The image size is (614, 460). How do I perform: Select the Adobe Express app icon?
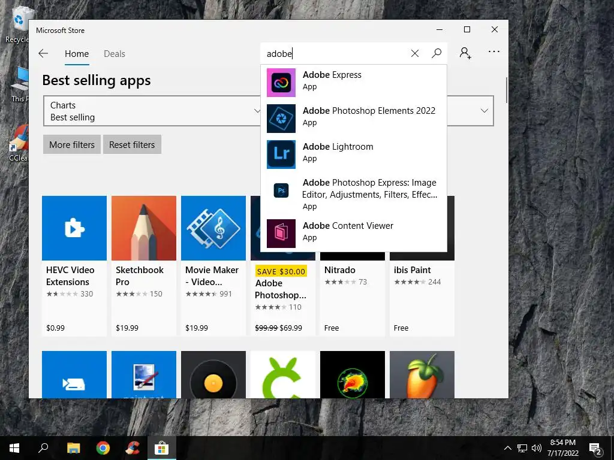281,83
